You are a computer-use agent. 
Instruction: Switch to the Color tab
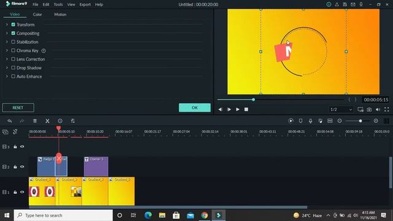37,15
